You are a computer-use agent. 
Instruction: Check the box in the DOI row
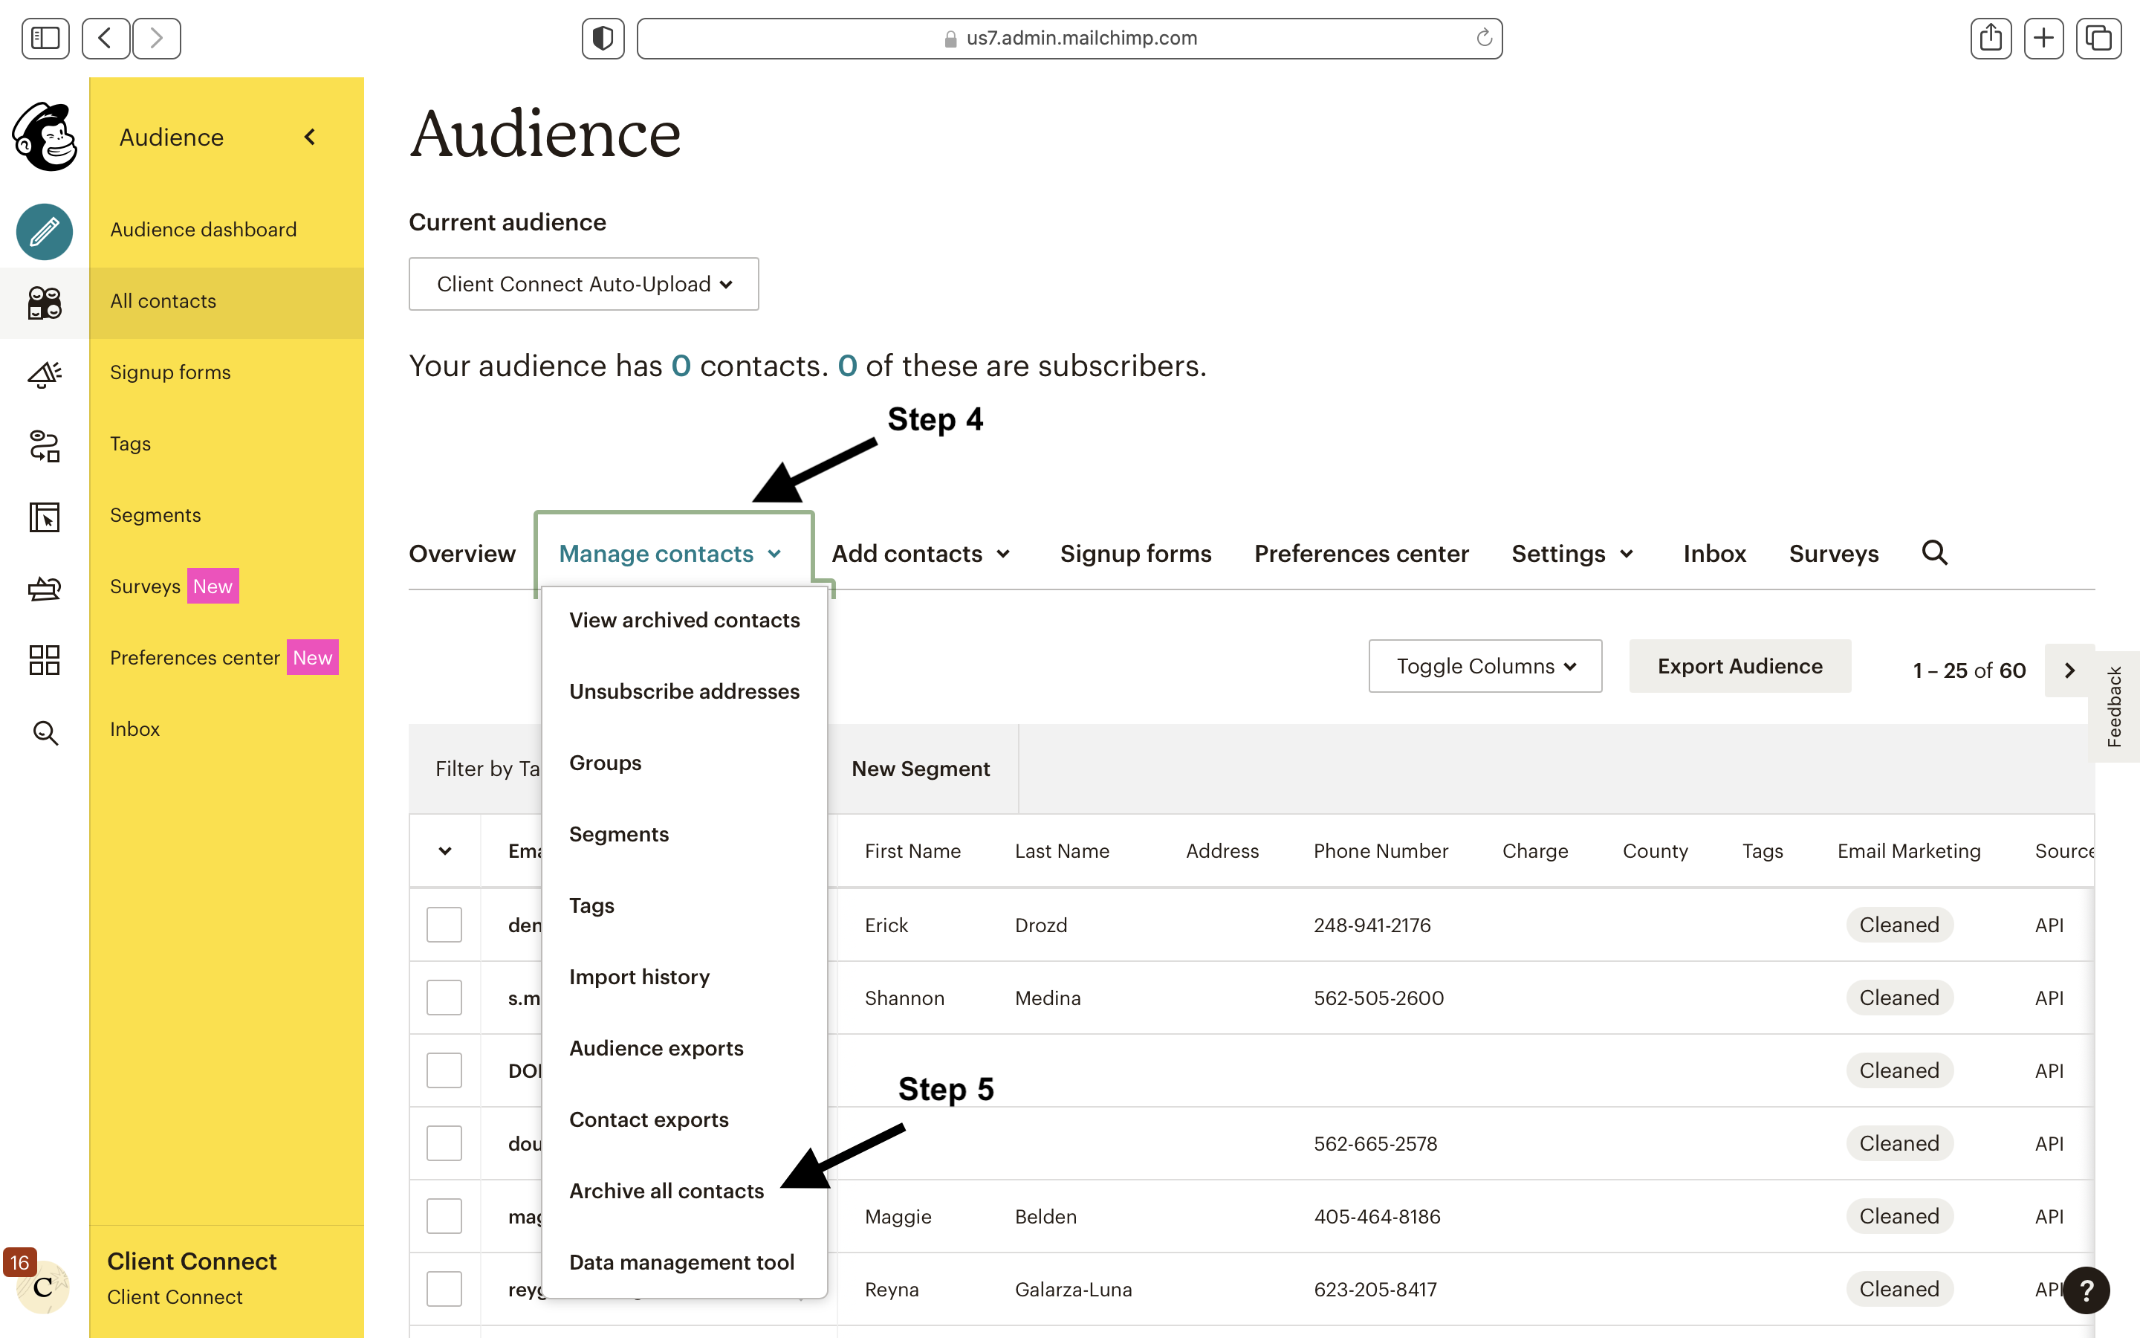444,1070
